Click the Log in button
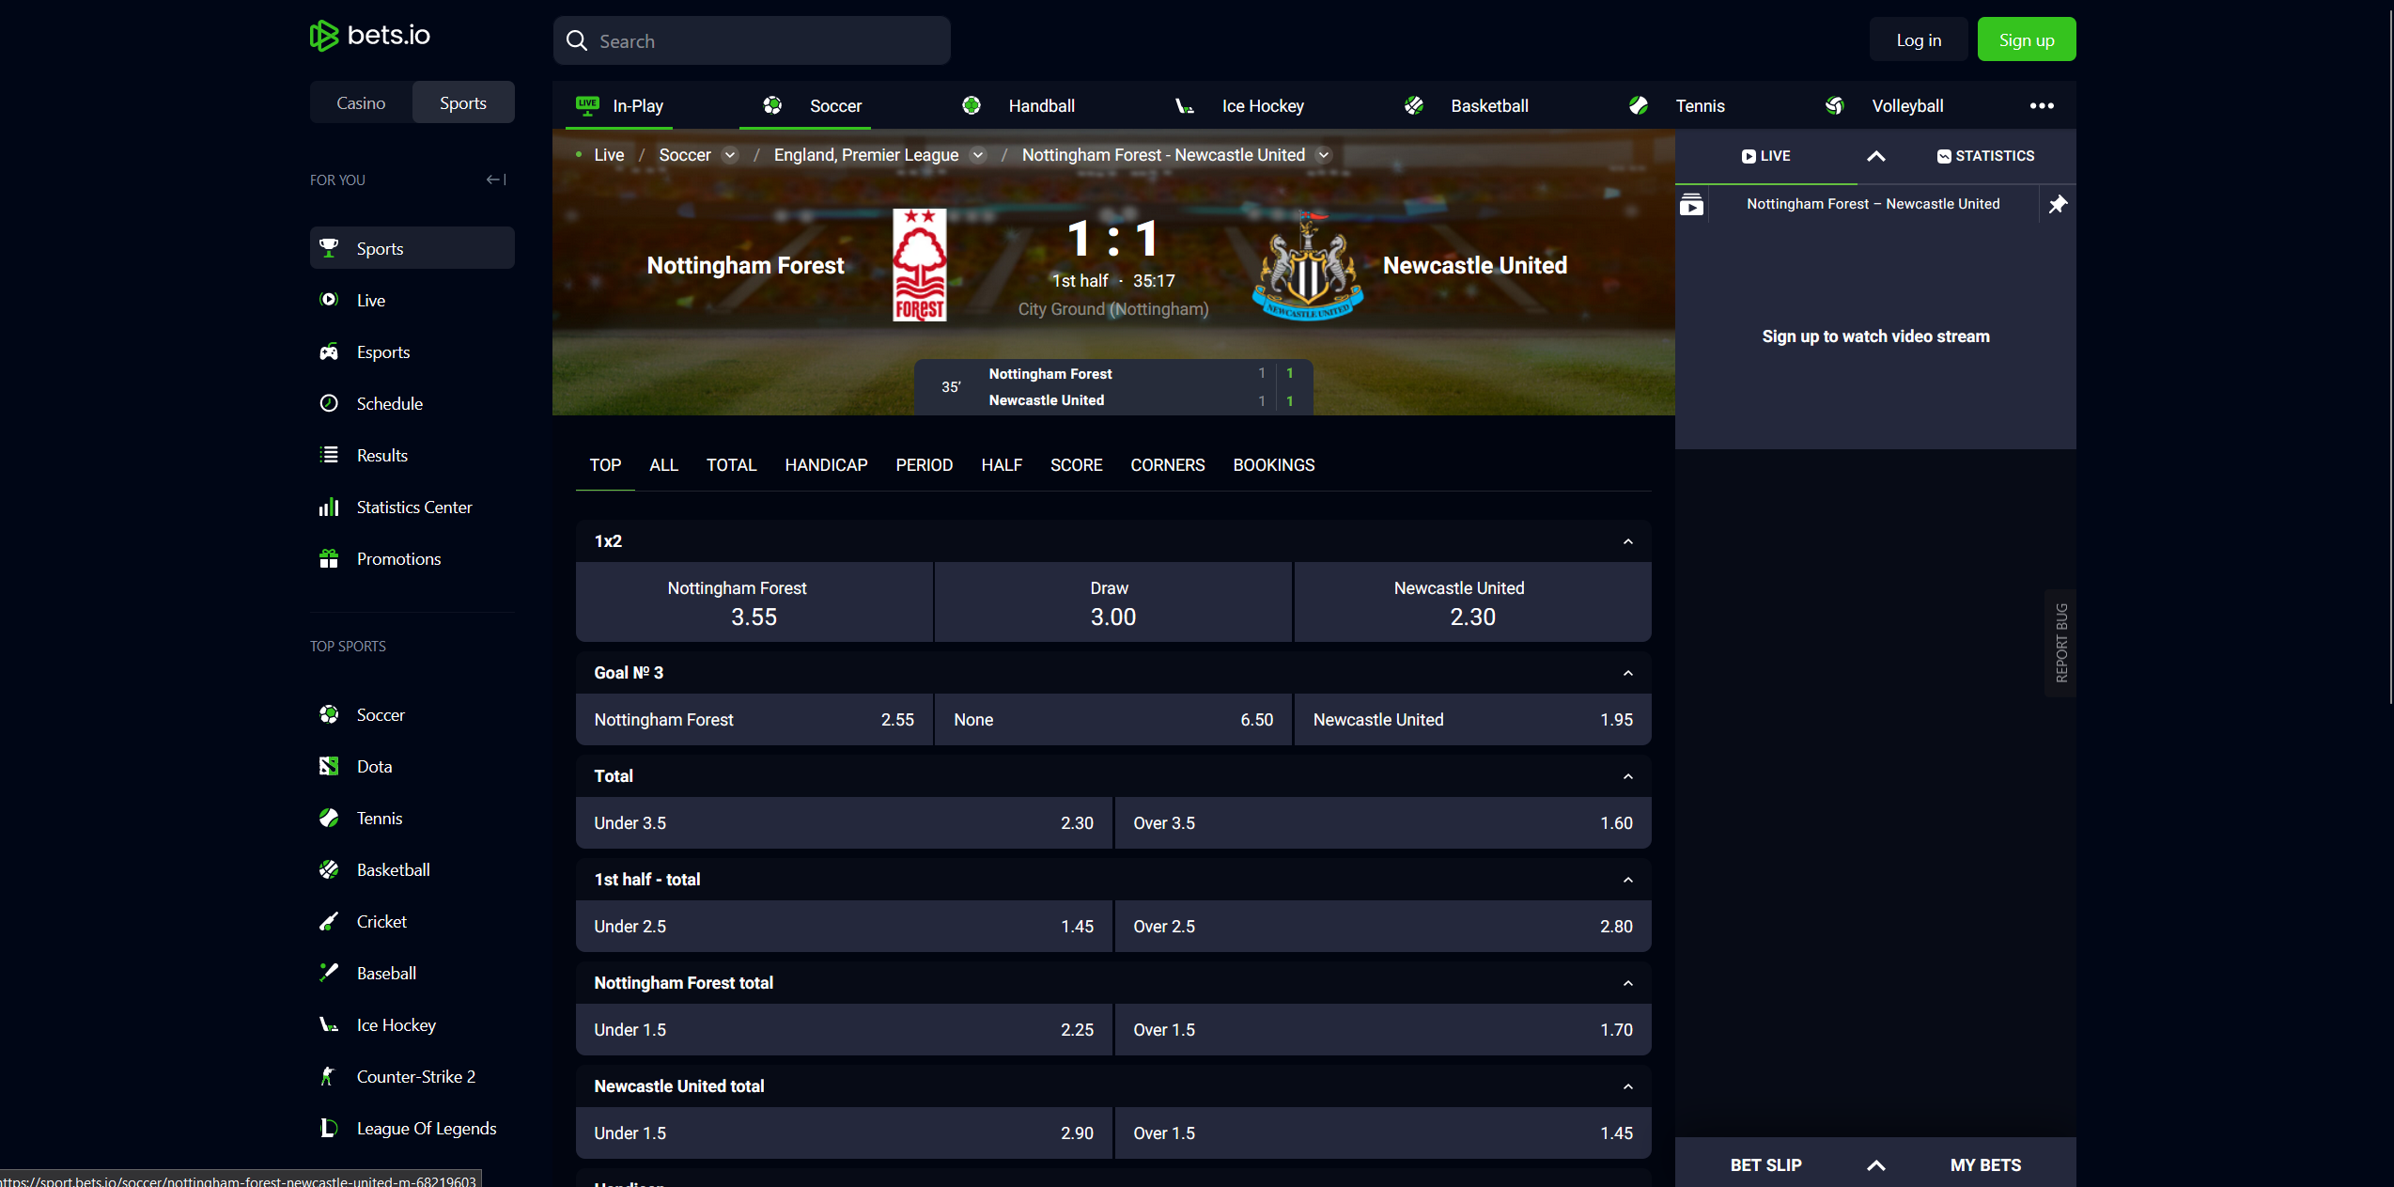Screen dimensions: 2394x1187 (1919, 39)
